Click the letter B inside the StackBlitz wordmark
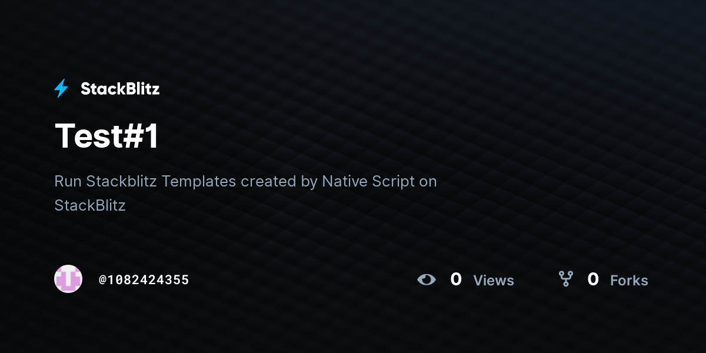The width and height of the screenshot is (706, 353). (129, 89)
